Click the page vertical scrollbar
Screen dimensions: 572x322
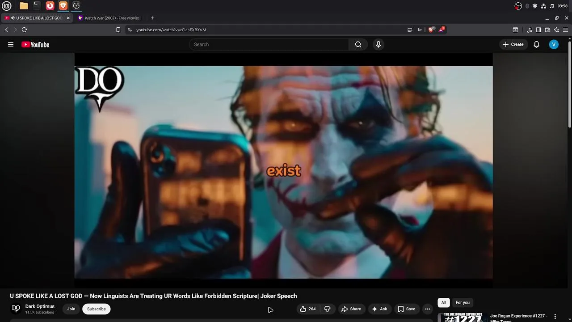(570, 85)
